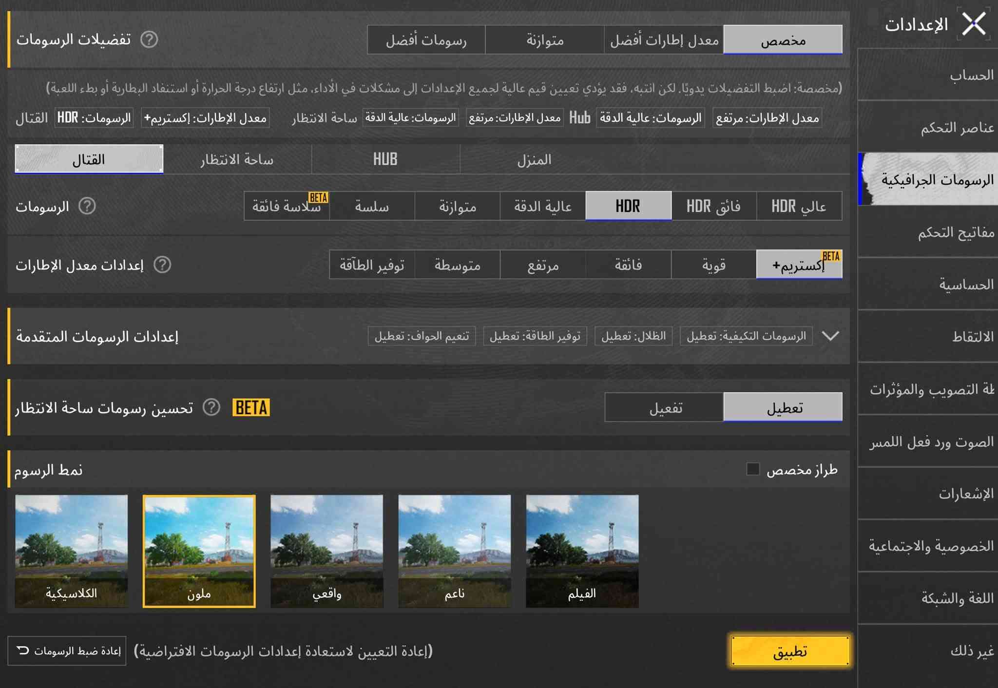Set frame rate to إكستريم+
Screen dimensions: 998x688
[x=799, y=265]
